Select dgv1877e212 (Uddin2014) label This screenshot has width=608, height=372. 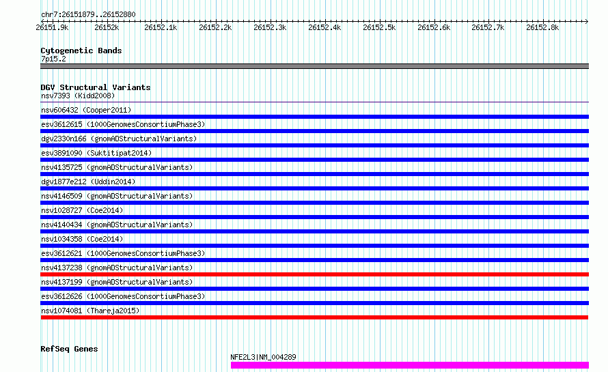(88, 182)
